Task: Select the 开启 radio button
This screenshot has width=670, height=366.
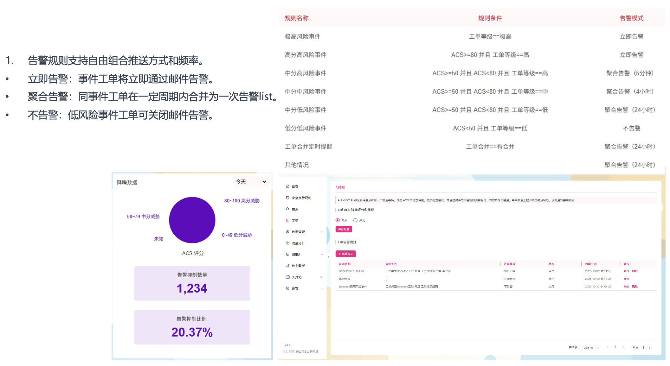Action: click(x=338, y=220)
